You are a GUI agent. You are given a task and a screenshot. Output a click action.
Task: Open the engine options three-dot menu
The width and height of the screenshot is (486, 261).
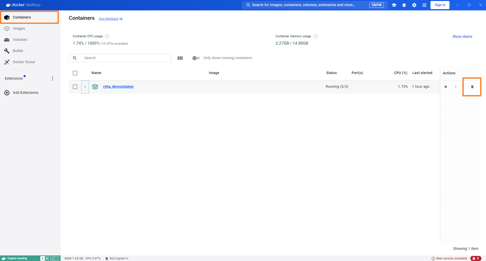pyautogui.click(x=57, y=258)
